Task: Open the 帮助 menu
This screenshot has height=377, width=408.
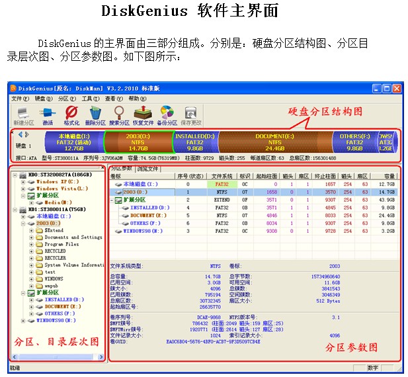Action: point(138,99)
